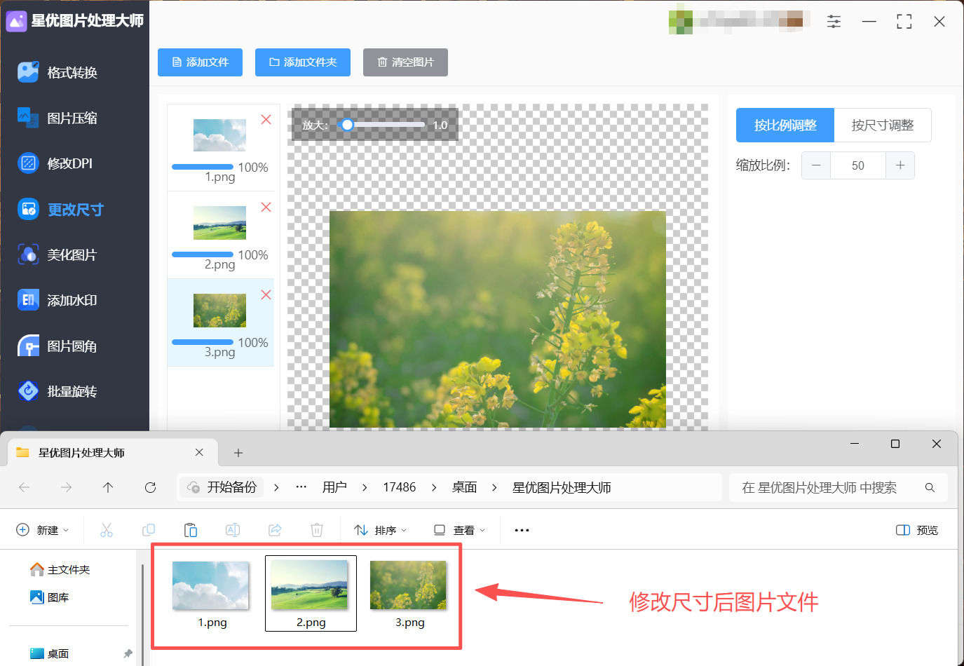Select the 2.png item in app list
Viewport: 964px width, 666px height.
click(220, 236)
